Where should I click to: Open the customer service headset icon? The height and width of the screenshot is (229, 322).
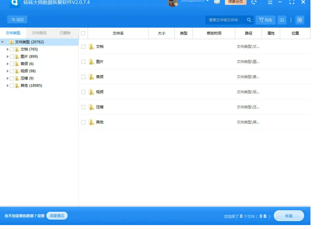pos(254,2)
